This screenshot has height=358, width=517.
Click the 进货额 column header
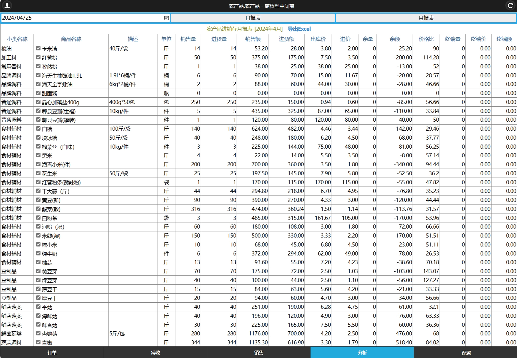click(x=287, y=39)
